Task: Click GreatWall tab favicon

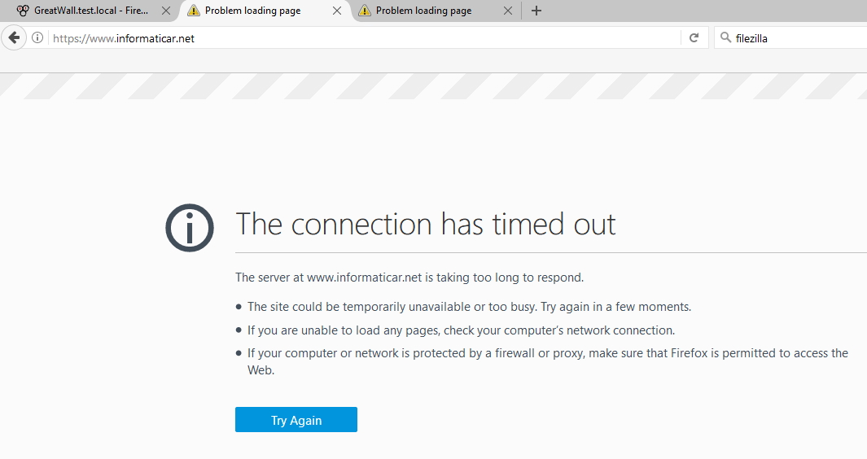Action: point(23,11)
